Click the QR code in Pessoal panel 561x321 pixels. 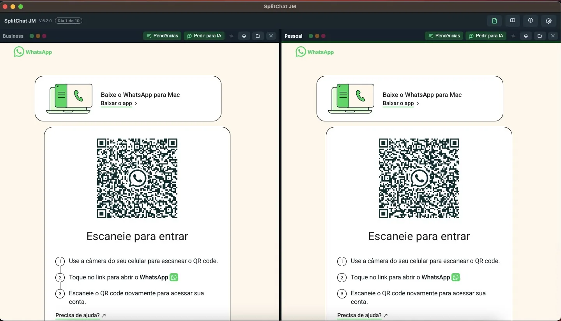point(419,179)
